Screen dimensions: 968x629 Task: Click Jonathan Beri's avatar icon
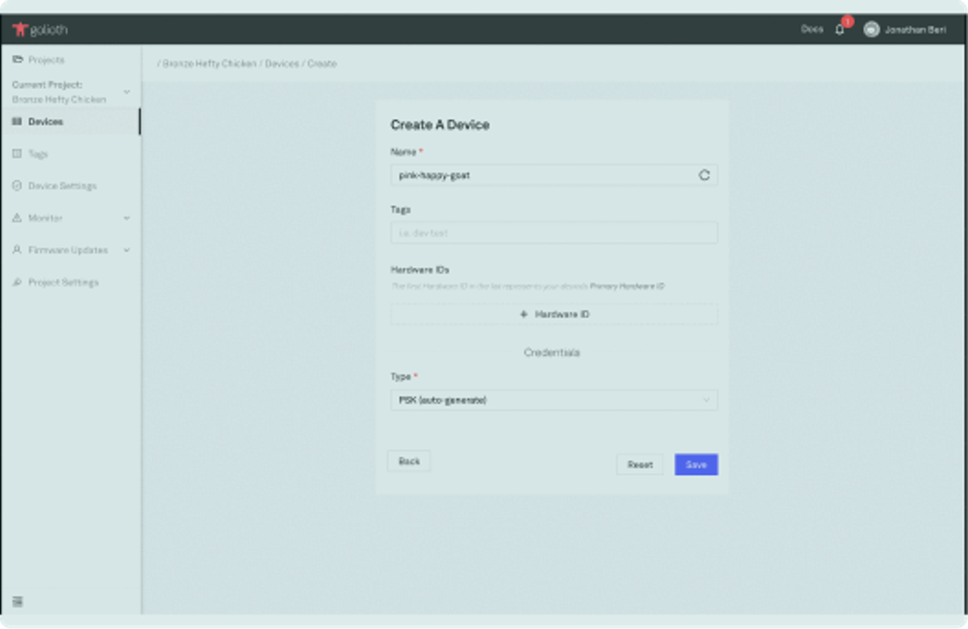coord(870,30)
